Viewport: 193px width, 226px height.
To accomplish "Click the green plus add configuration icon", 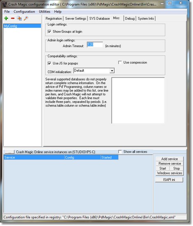I will coord(6,18).
